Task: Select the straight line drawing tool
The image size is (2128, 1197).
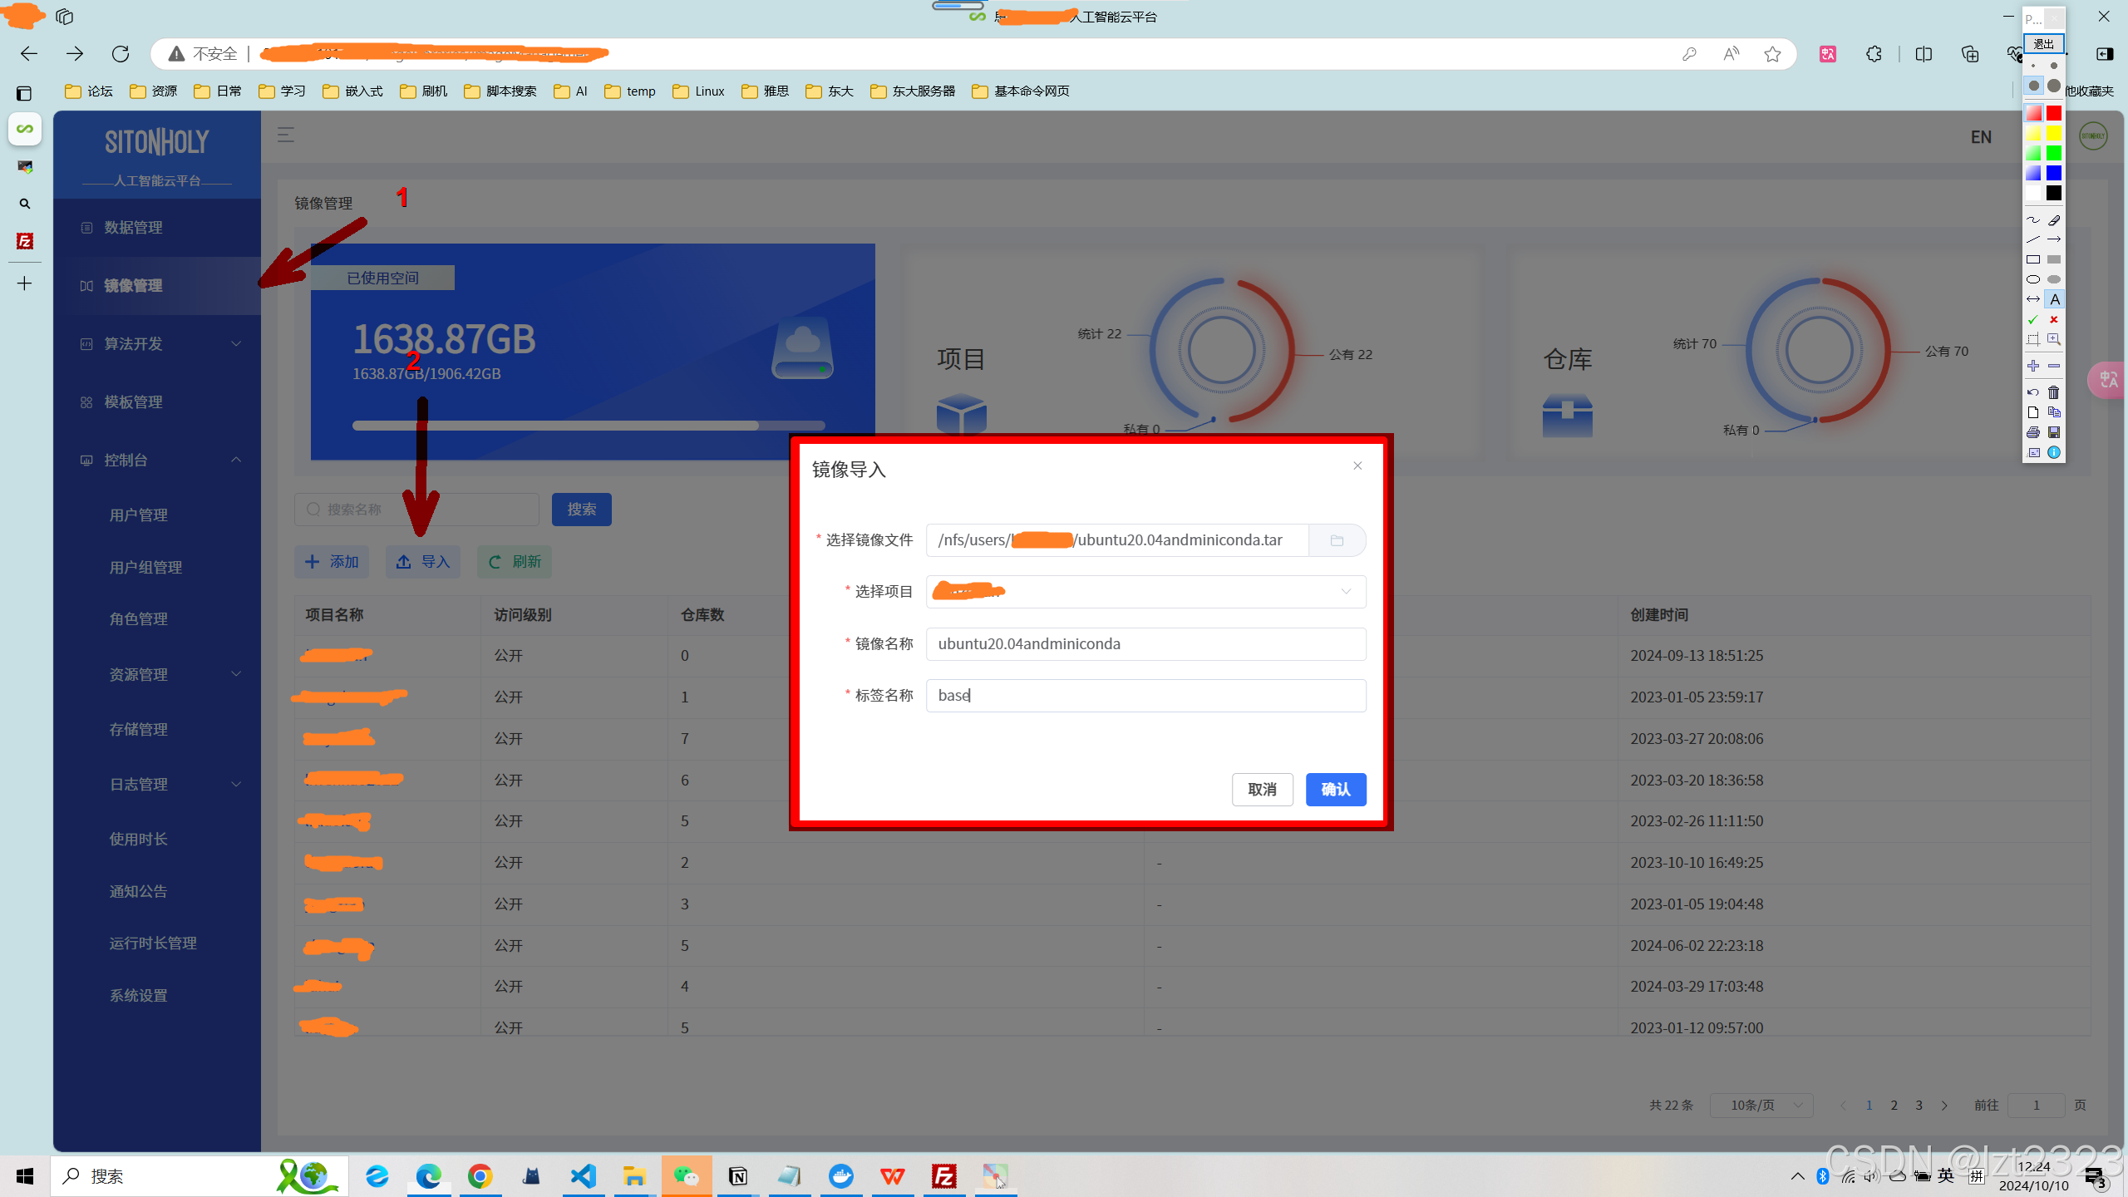Action: coord(2033,239)
